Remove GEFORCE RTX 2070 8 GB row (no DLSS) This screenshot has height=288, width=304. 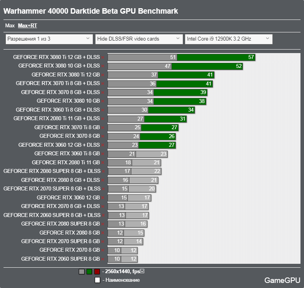point(103,251)
